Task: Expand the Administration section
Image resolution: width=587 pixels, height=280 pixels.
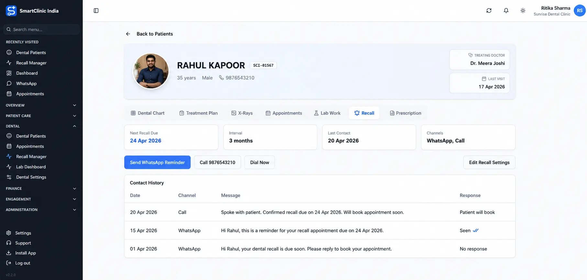Action: click(x=41, y=210)
